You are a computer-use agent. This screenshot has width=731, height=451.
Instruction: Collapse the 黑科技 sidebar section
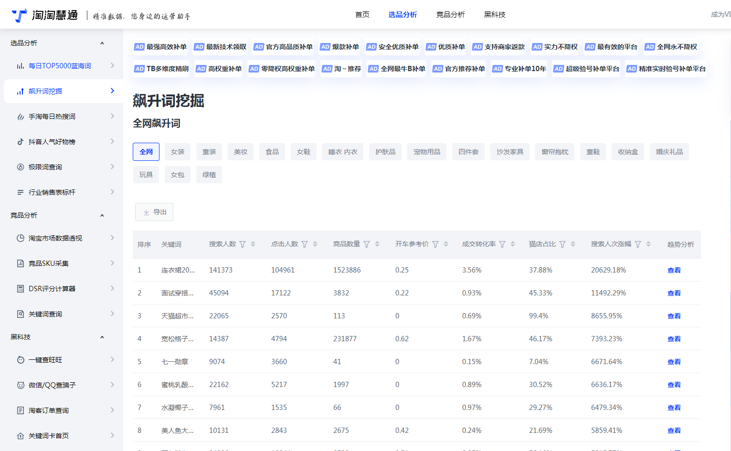[102, 337]
